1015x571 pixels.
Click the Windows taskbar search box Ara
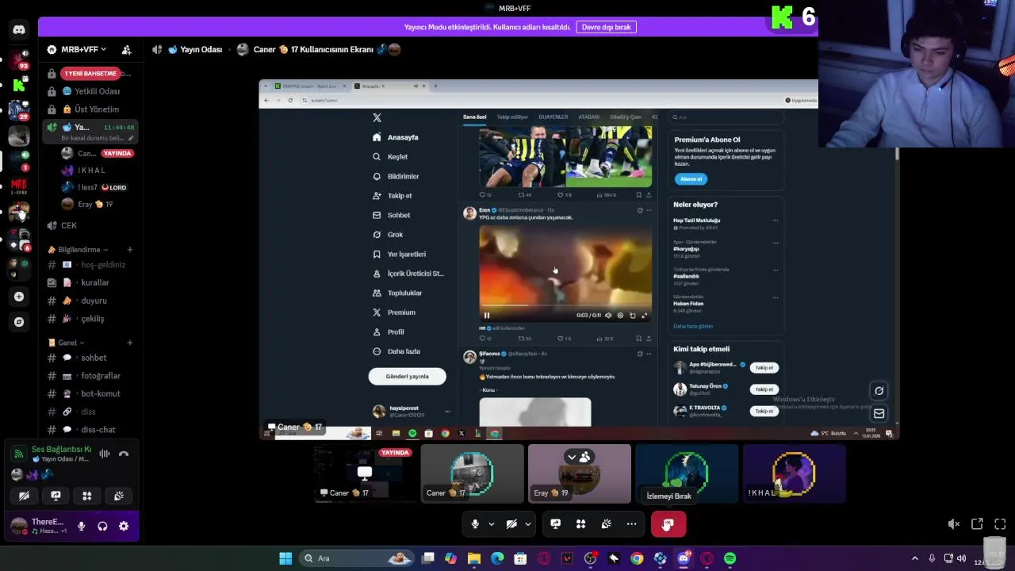tap(357, 558)
